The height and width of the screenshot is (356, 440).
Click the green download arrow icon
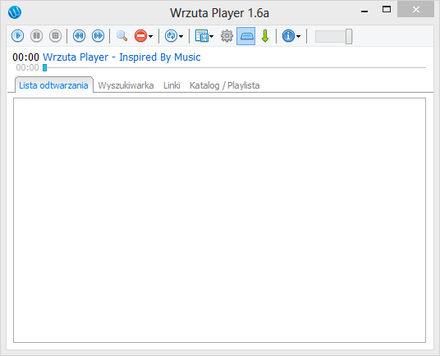click(x=265, y=36)
